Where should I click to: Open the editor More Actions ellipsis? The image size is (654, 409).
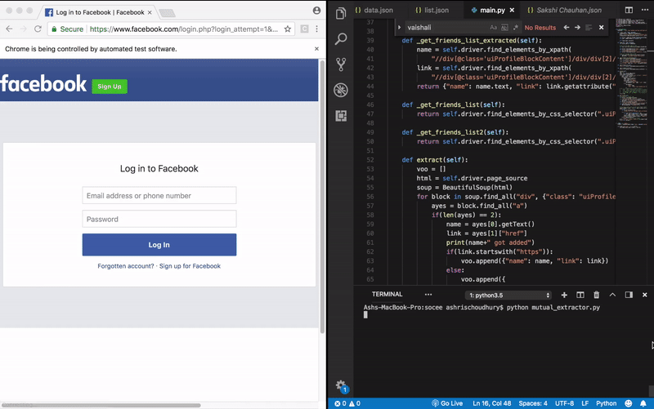tap(645, 10)
